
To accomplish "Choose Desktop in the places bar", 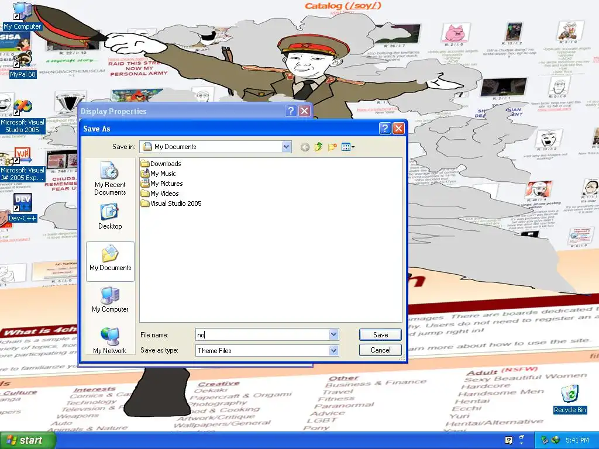I will [110, 216].
